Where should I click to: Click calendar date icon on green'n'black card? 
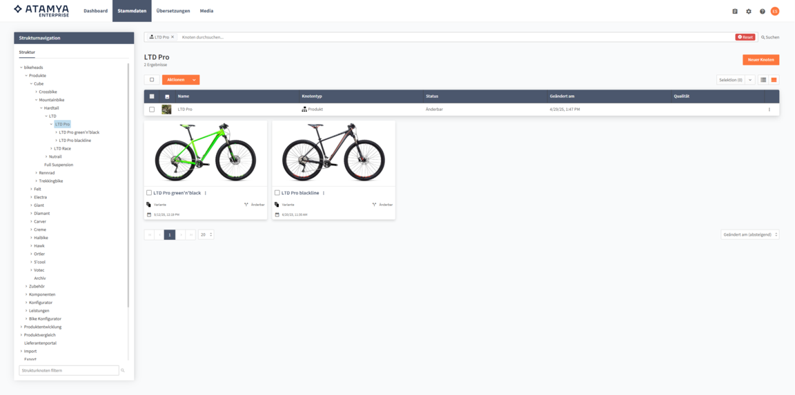click(149, 214)
